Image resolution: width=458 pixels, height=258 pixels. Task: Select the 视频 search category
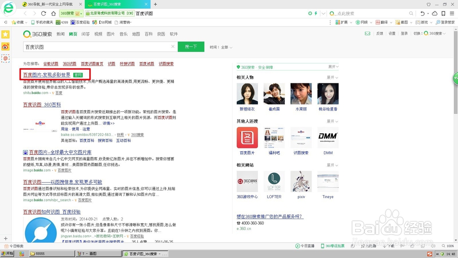coord(98,34)
